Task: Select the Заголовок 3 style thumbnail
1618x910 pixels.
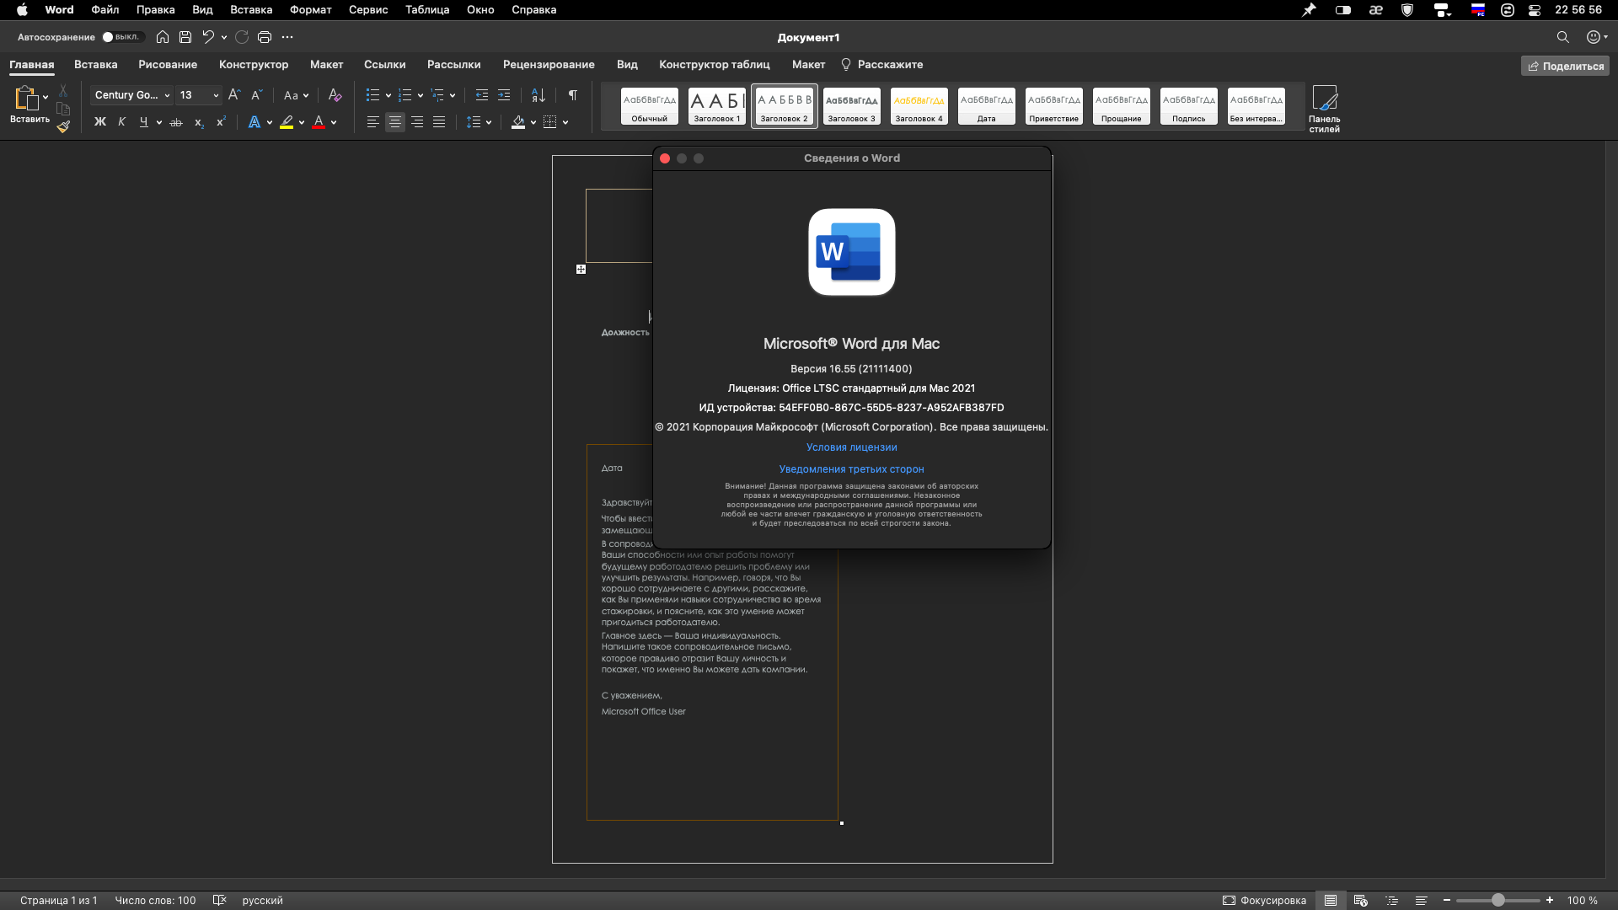Action: point(851,107)
